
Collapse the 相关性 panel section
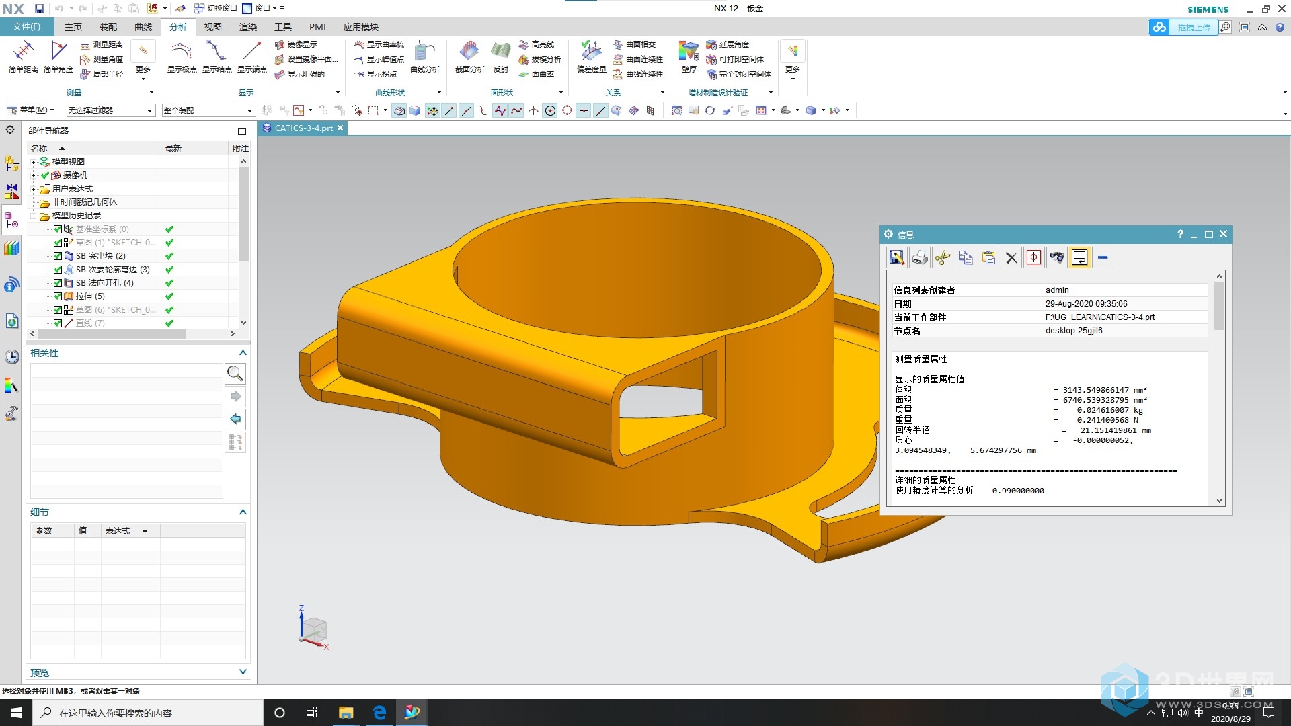pyautogui.click(x=243, y=353)
